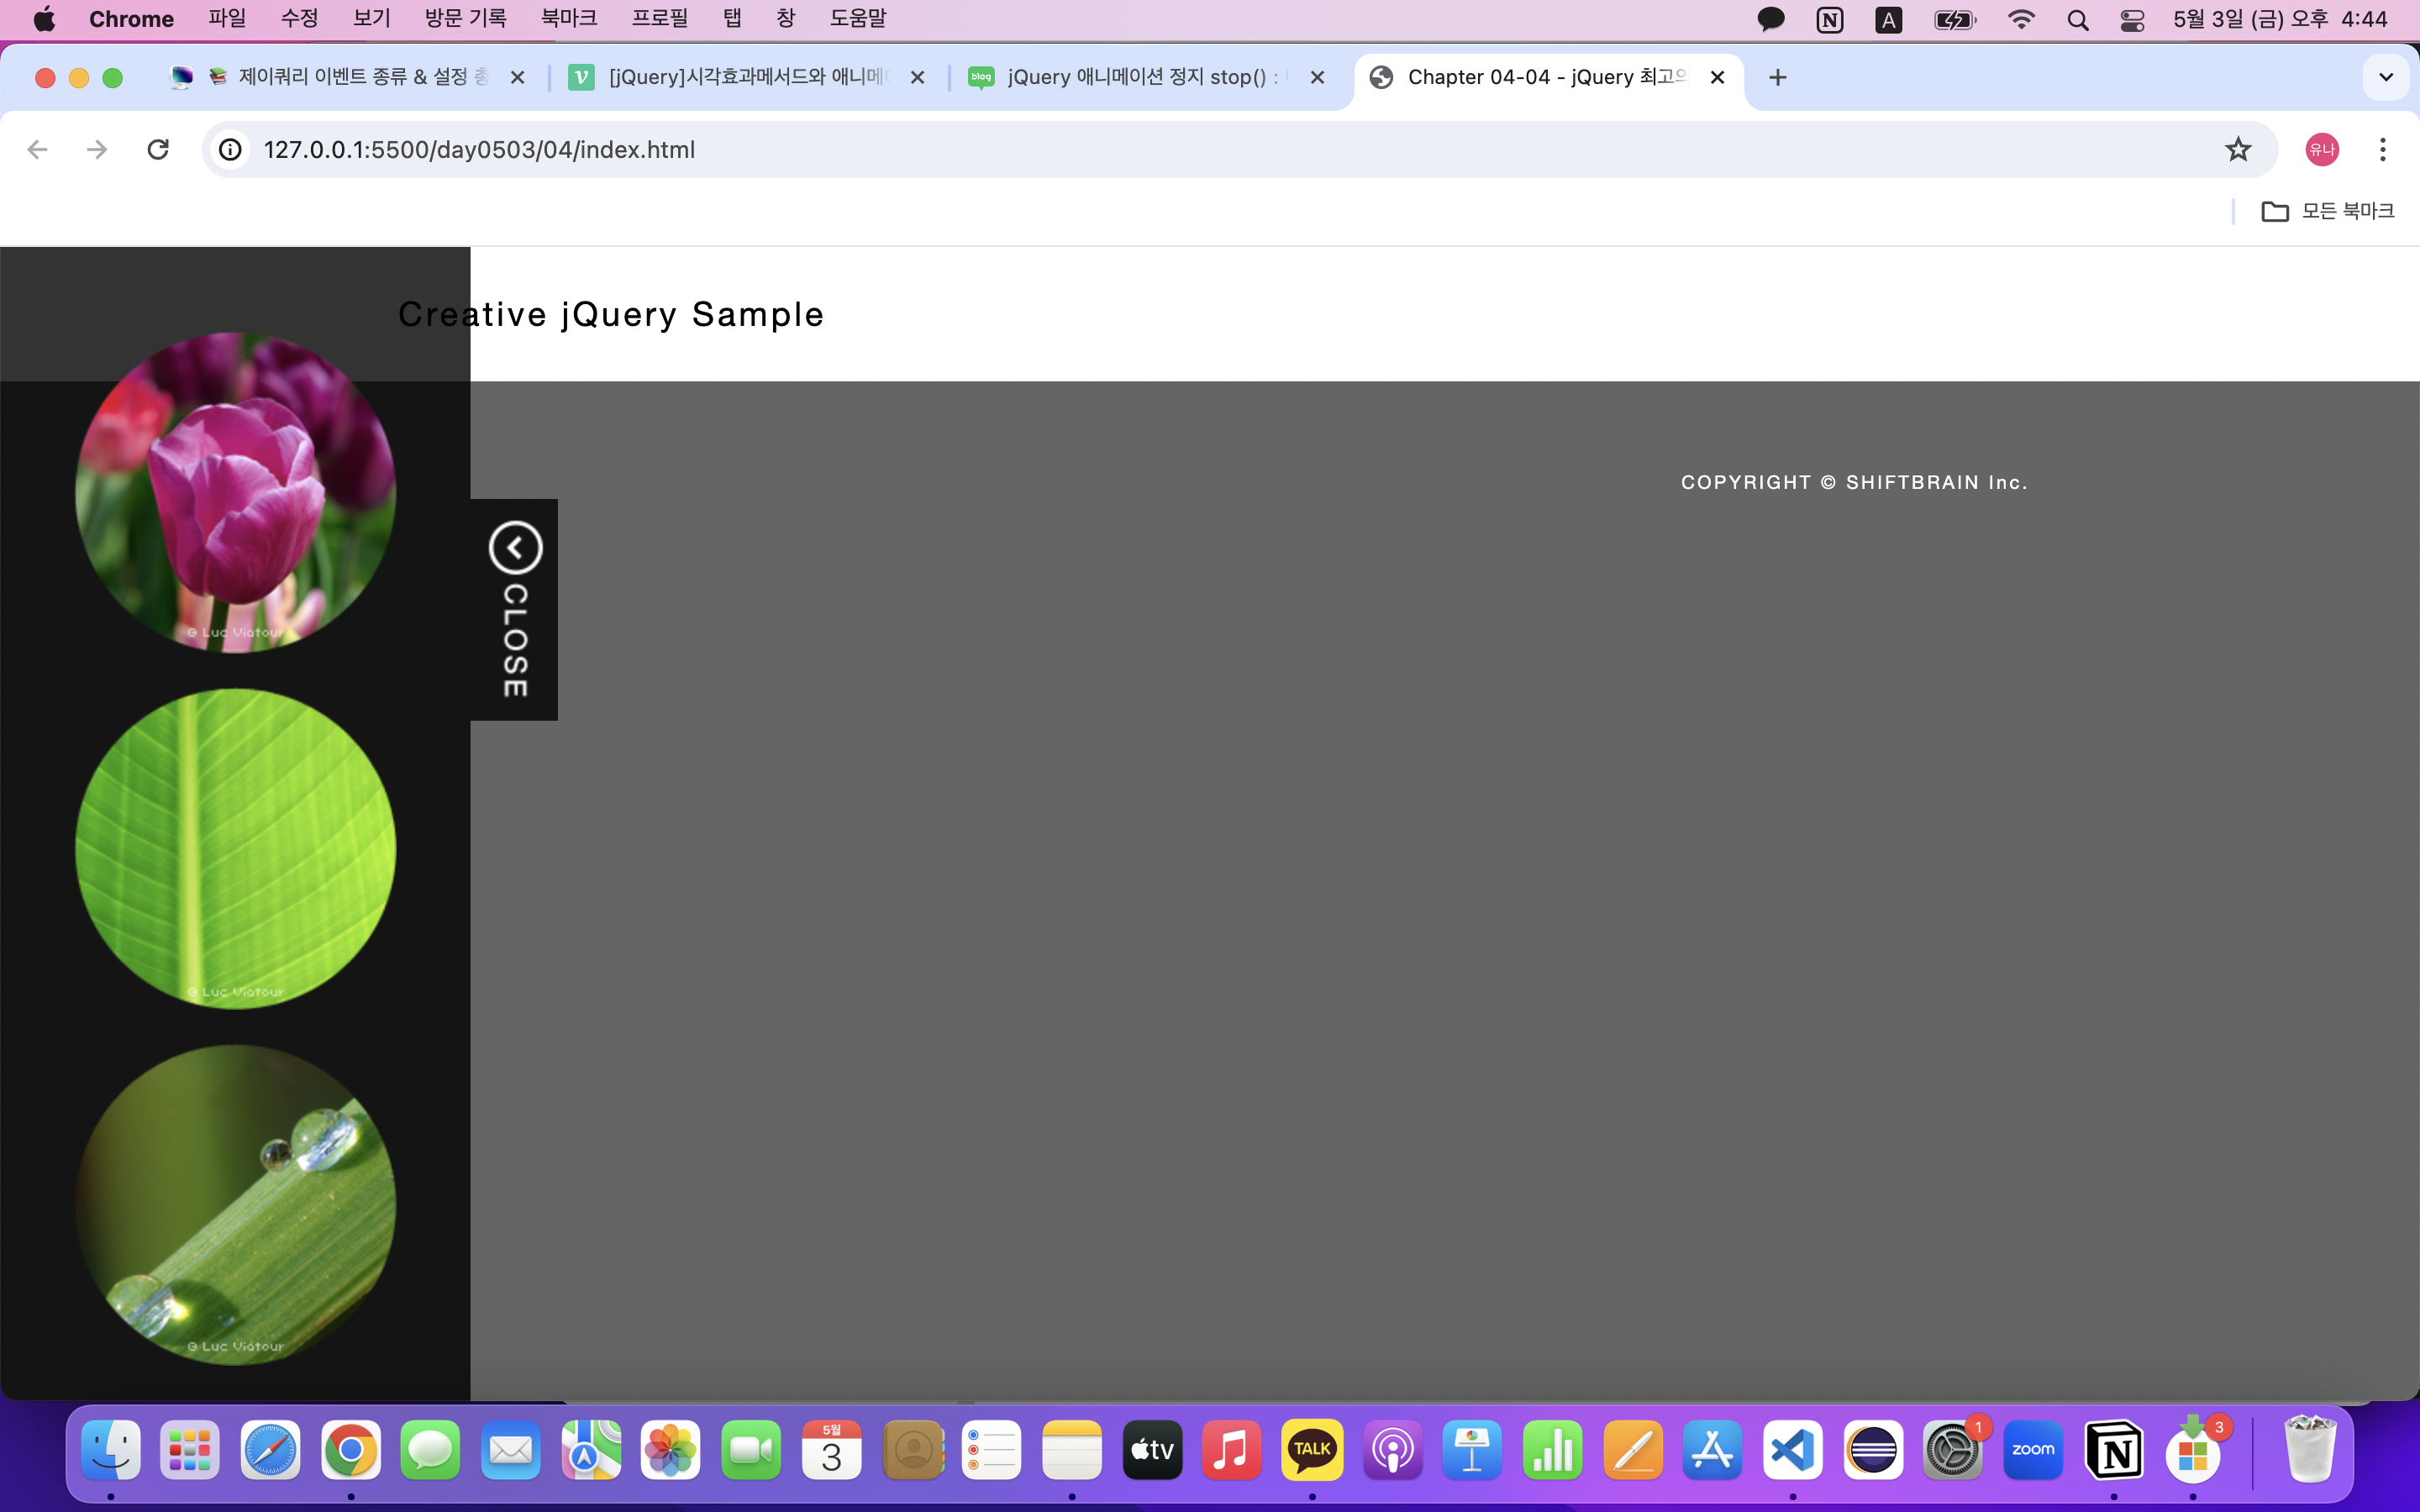Toggle the input source (A) in the menu bar
Image resolution: width=2420 pixels, height=1512 pixels.
(x=1888, y=20)
